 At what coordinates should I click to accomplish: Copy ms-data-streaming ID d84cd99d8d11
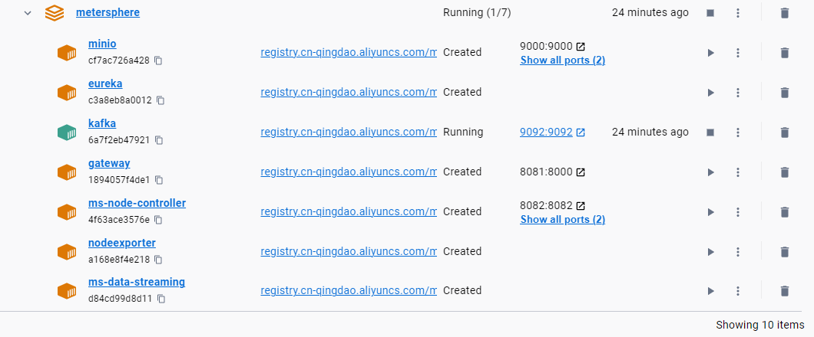tap(161, 299)
